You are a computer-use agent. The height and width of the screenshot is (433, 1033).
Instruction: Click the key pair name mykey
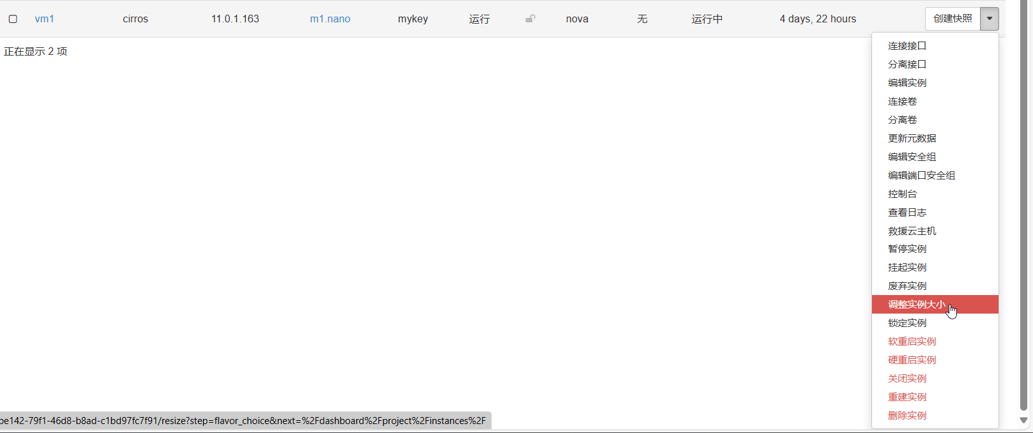413,19
